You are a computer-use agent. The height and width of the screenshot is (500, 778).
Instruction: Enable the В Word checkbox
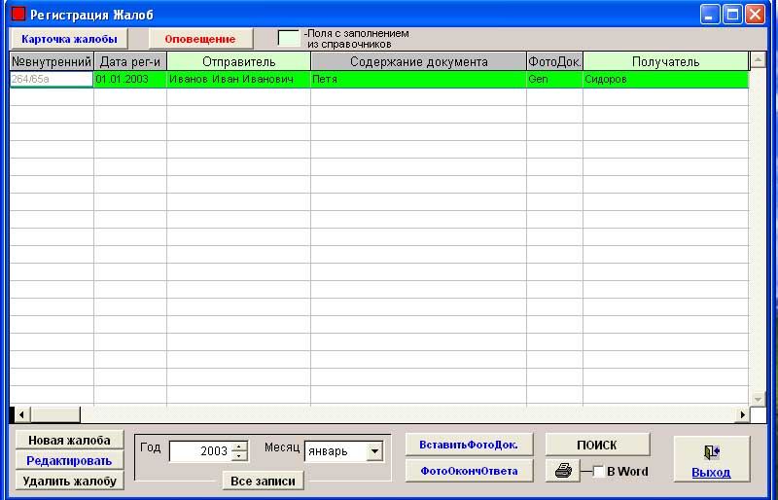(x=599, y=471)
